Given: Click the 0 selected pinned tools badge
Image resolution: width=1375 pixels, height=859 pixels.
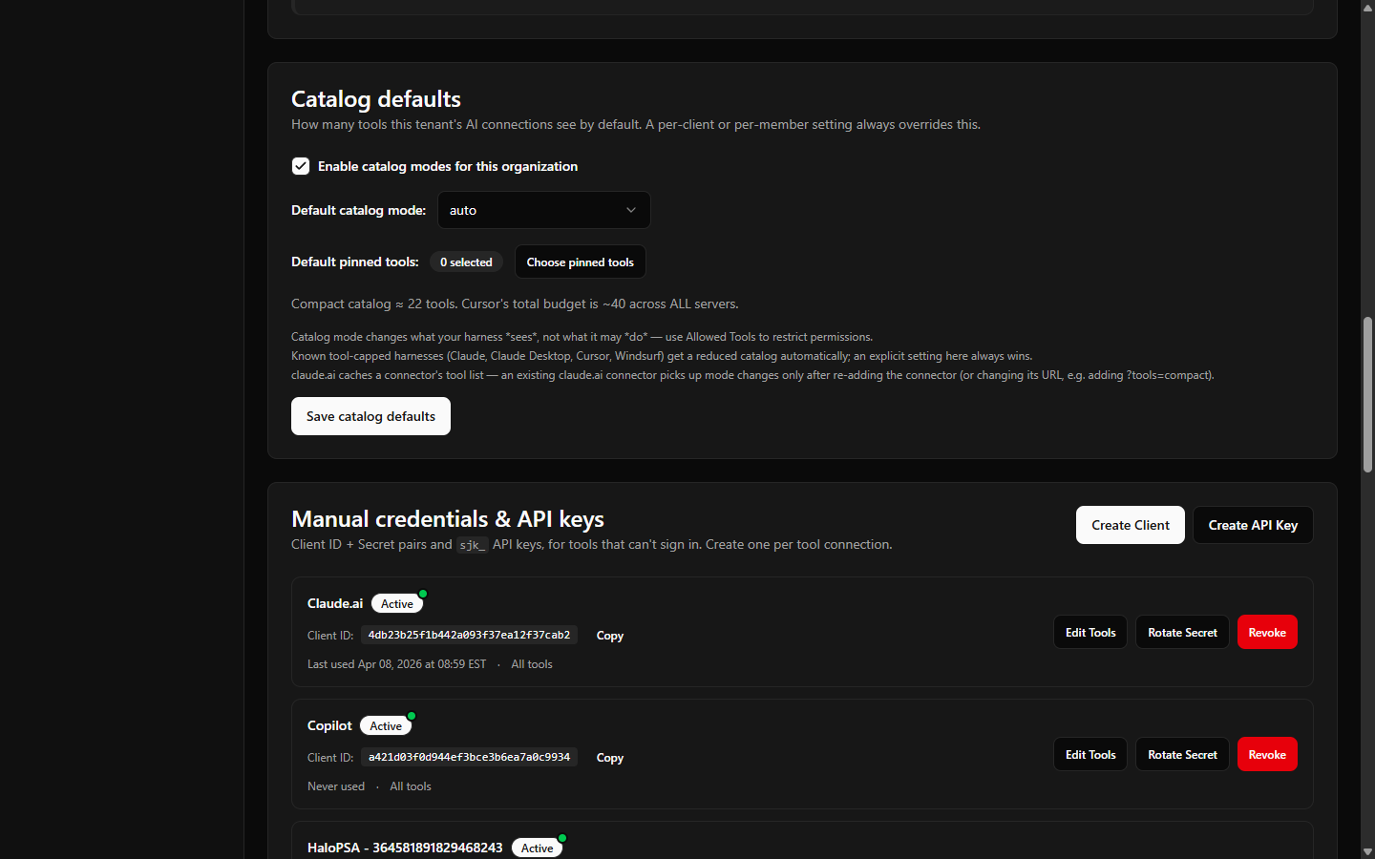Looking at the screenshot, I should pos(466,262).
